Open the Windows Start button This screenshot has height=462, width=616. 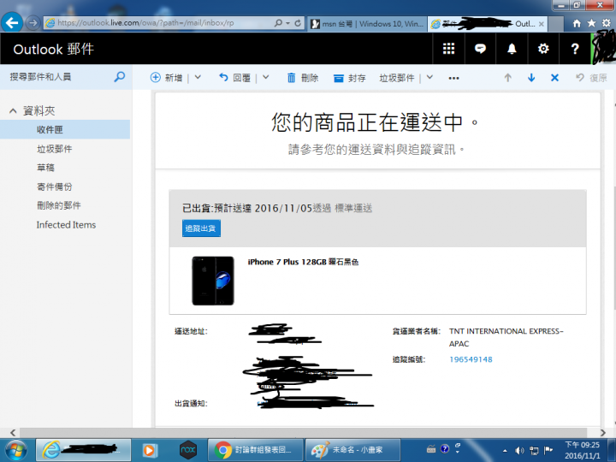click(x=15, y=450)
